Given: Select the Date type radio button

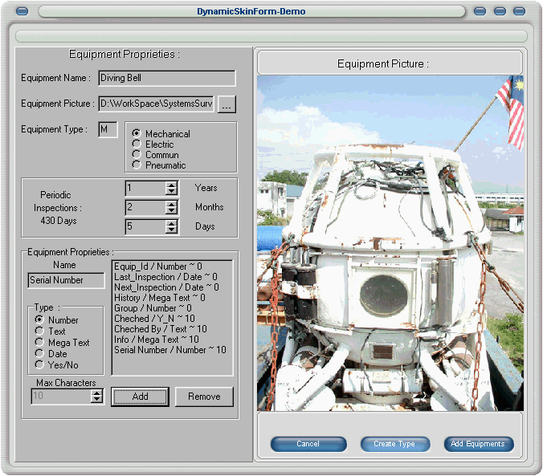Looking at the screenshot, I should point(39,354).
